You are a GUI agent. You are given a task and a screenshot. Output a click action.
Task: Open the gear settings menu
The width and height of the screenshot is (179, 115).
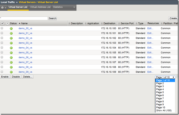tap(3, 8)
